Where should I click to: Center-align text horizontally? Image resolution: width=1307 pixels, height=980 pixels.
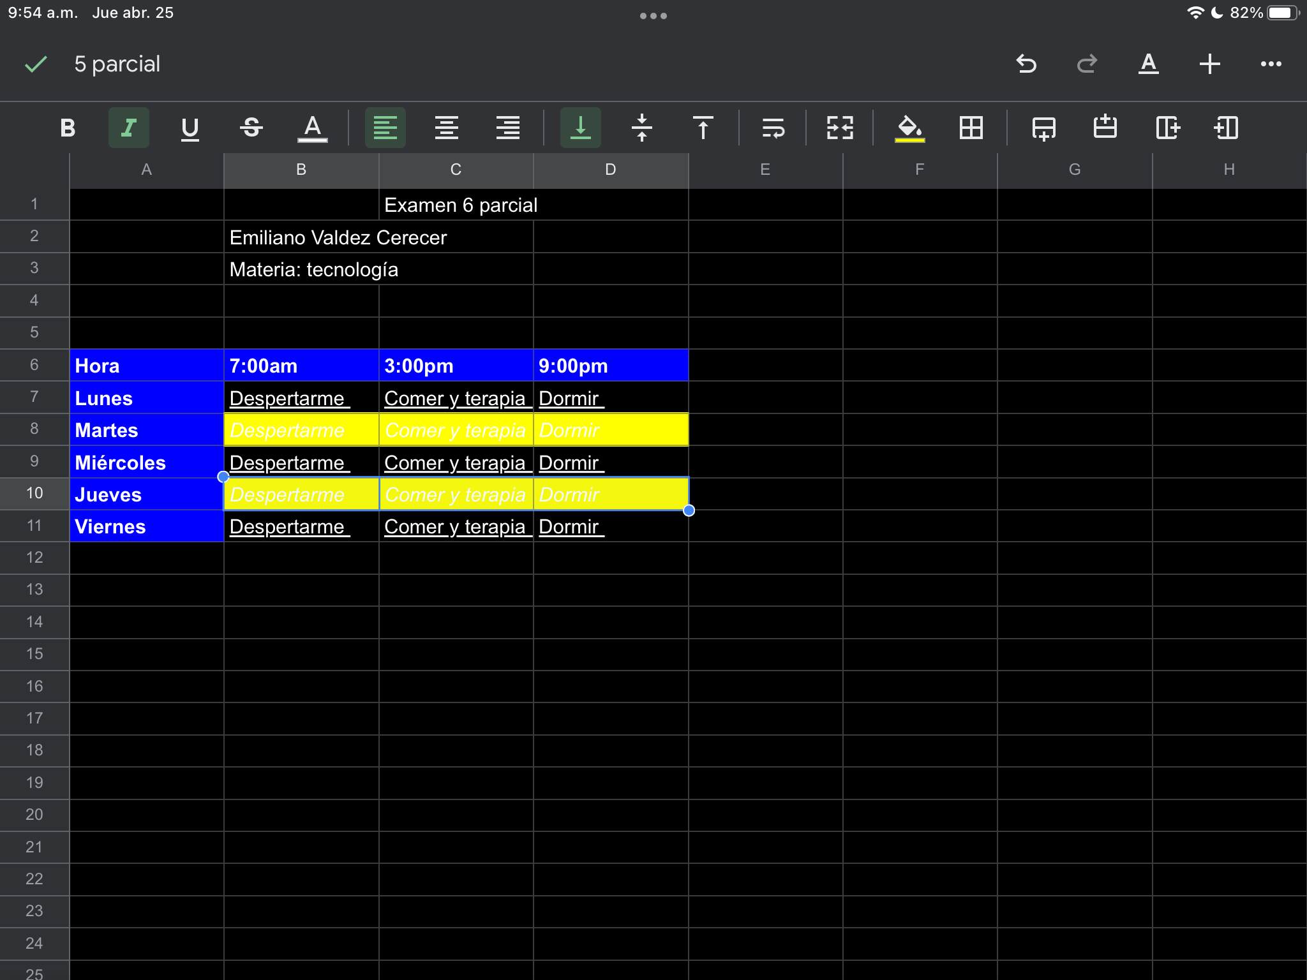click(x=447, y=128)
